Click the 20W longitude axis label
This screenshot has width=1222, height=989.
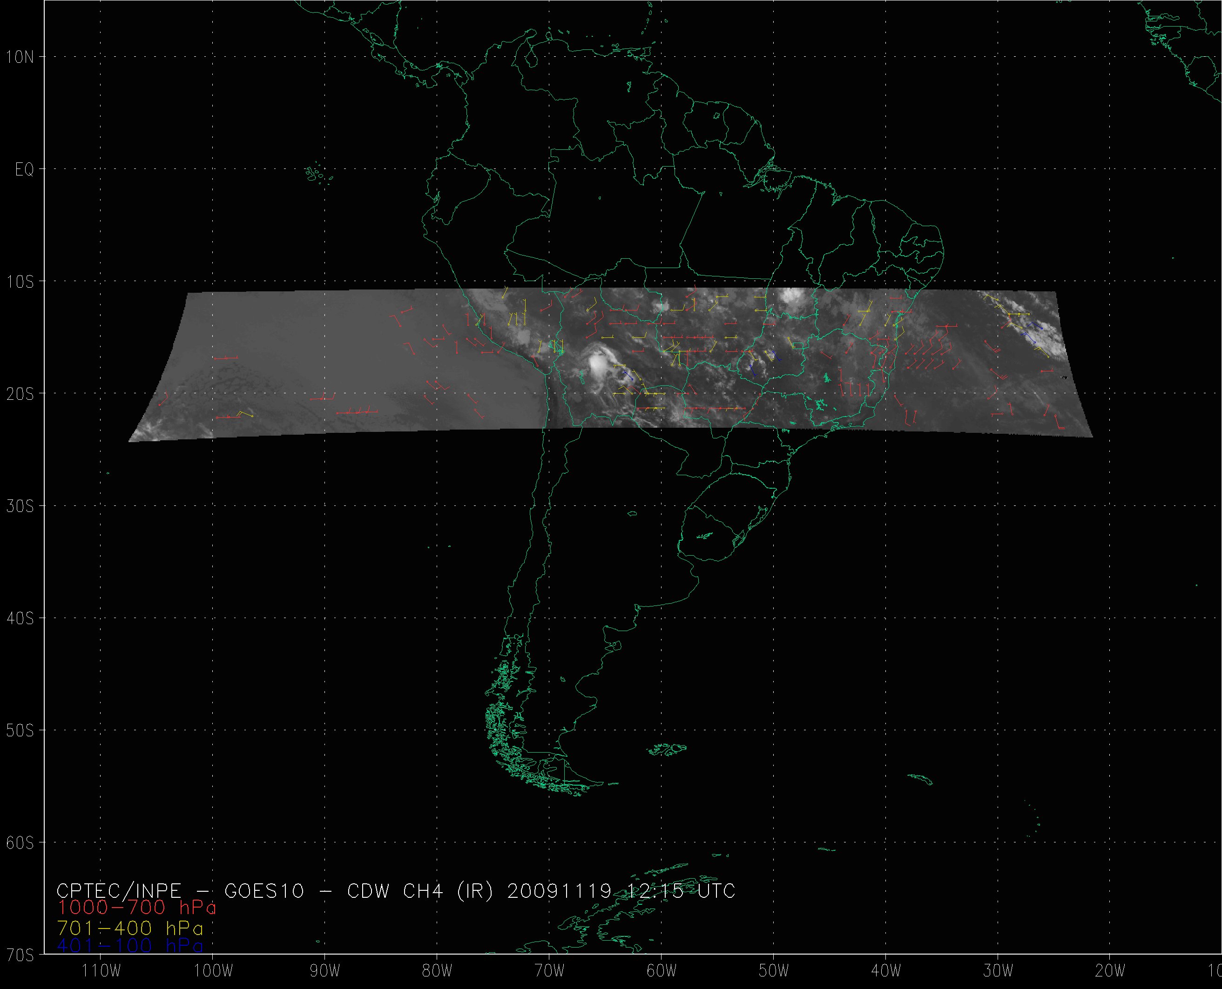click(1110, 970)
